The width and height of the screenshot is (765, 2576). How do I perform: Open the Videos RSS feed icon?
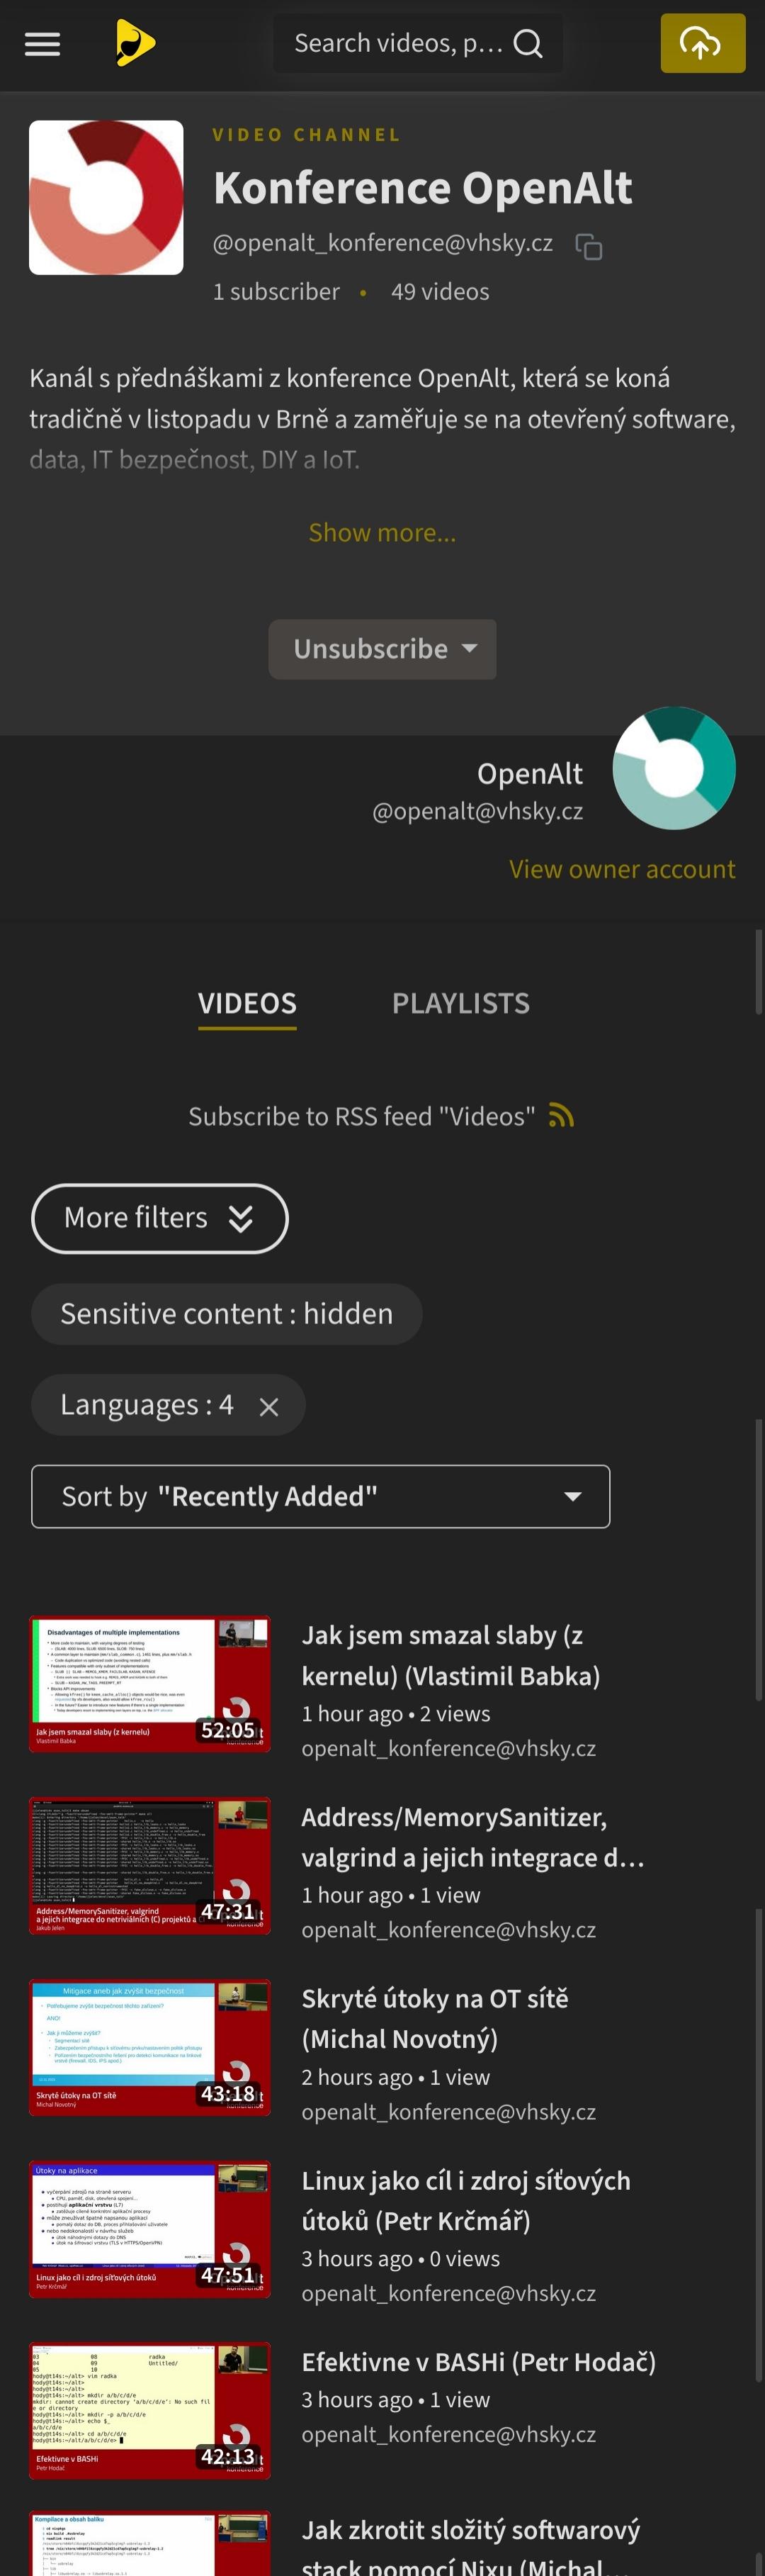pyautogui.click(x=561, y=1116)
